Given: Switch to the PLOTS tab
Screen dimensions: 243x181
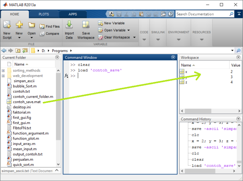Looking at the screenshot, I should (44, 14).
